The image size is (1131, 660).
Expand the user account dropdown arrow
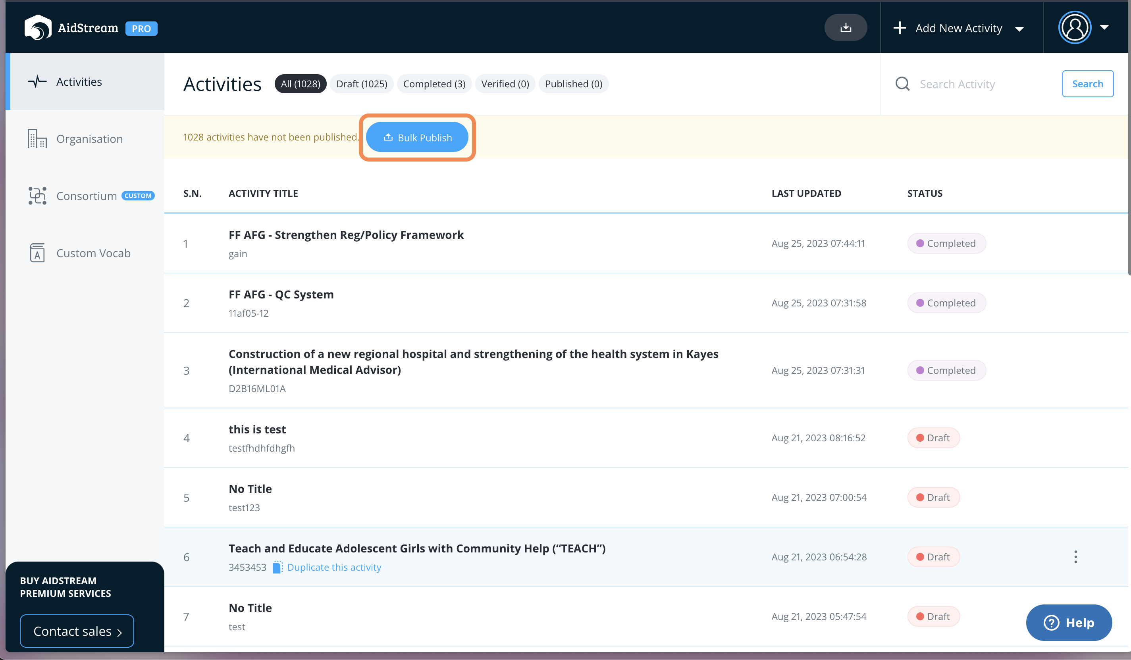pos(1104,27)
